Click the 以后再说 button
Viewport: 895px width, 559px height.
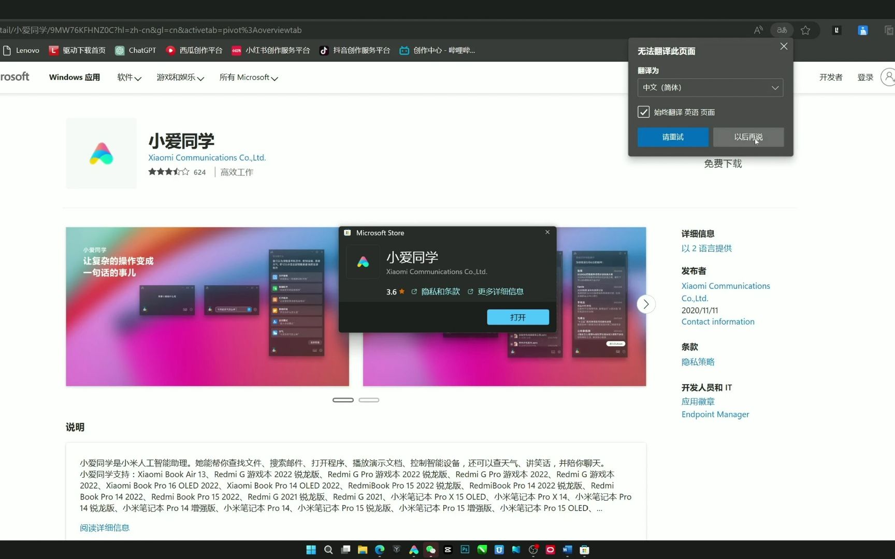[x=748, y=137]
